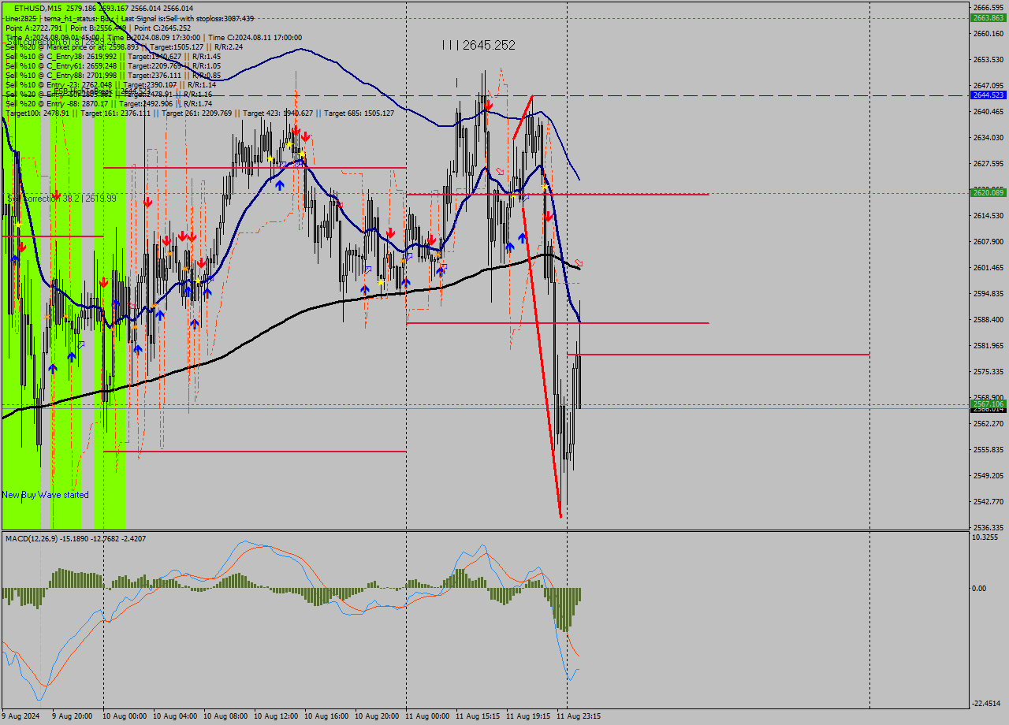Select the yellow star marker before the final sharp drop

point(545,187)
